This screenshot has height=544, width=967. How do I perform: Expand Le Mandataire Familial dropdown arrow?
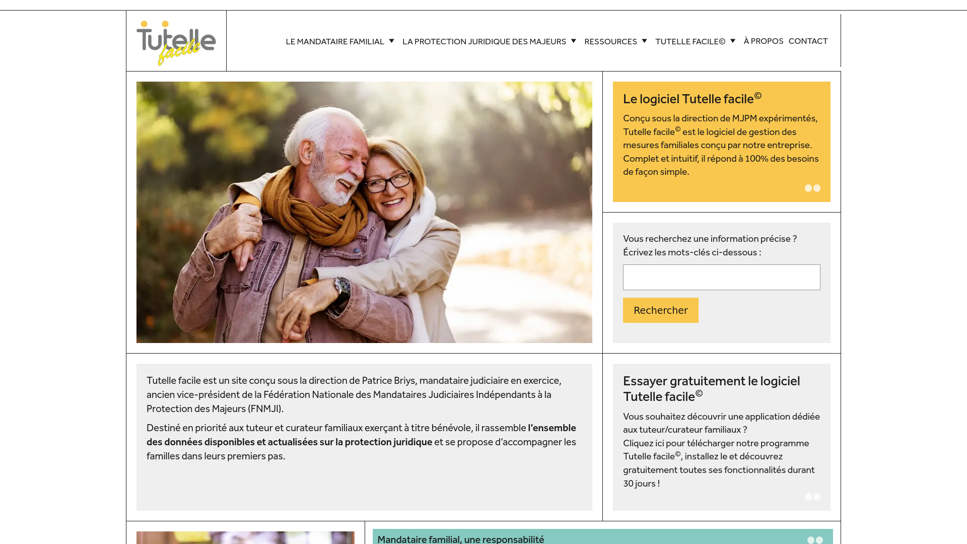pos(391,41)
